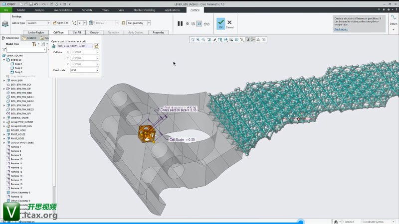This screenshot has width=399, height=224.
Task: Pause the Lattice feature tool
Action: (x=180, y=23)
